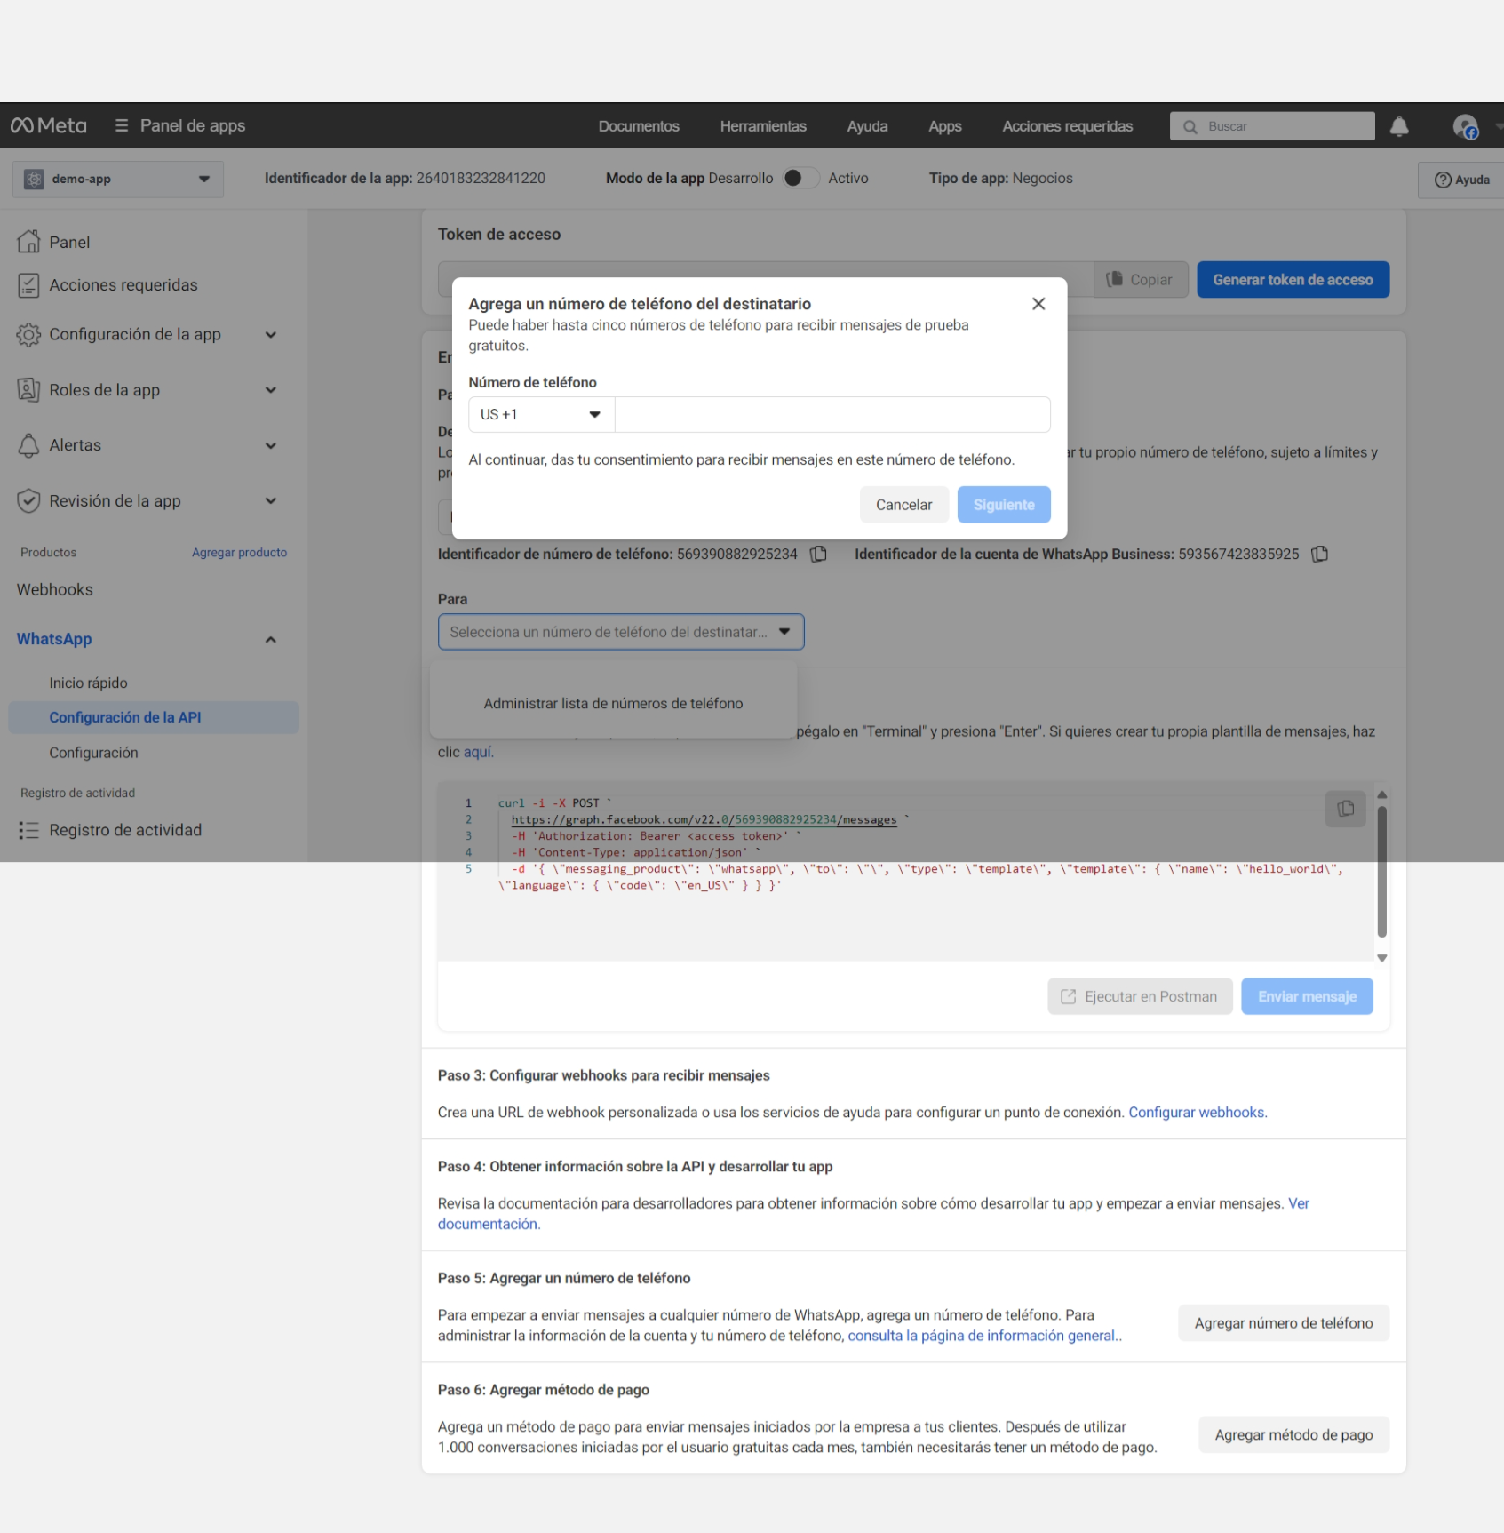Expand Configuración de la app section

pyautogui.click(x=270, y=335)
